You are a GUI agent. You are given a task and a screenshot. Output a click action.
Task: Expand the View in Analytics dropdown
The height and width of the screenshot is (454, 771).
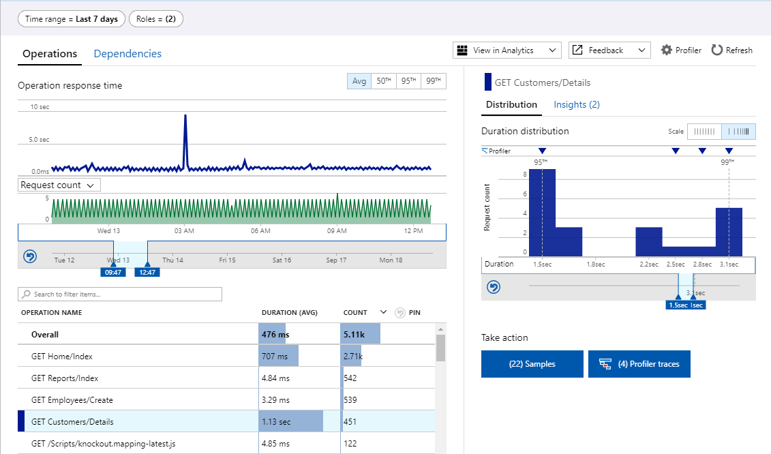[x=552, y=50]
